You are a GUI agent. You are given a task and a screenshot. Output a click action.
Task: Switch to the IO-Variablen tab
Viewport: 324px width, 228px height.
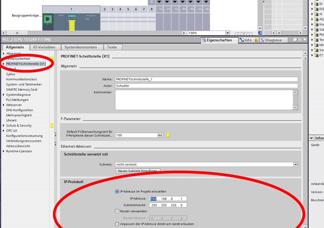pyautogui.click(x=44, y=47)
